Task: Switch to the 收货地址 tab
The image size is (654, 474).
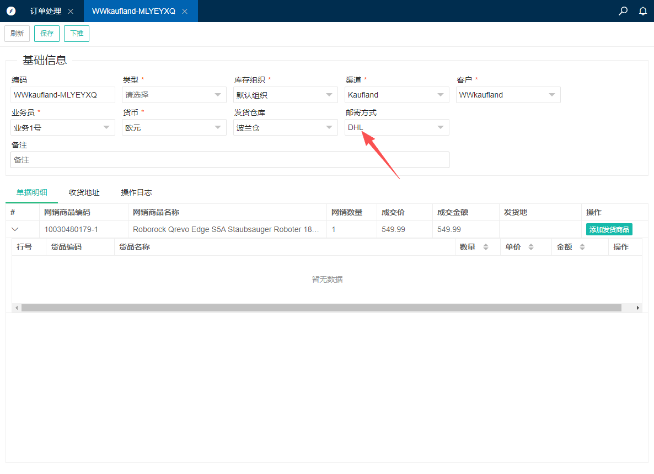Action: pos(84,192)
